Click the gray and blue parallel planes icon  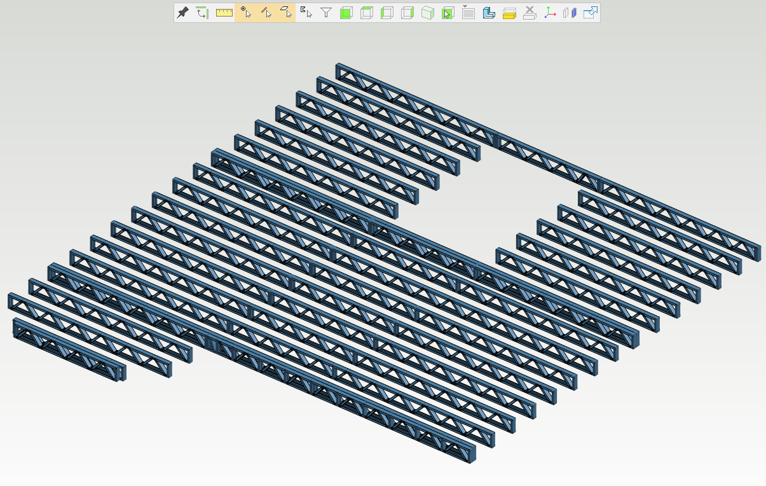570,13
